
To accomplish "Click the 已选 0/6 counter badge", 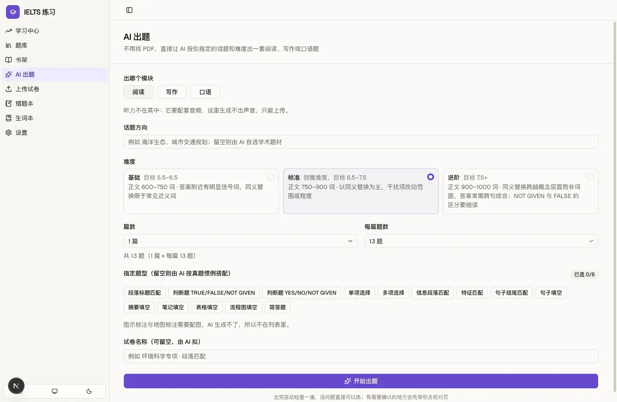I will (584, 275).
